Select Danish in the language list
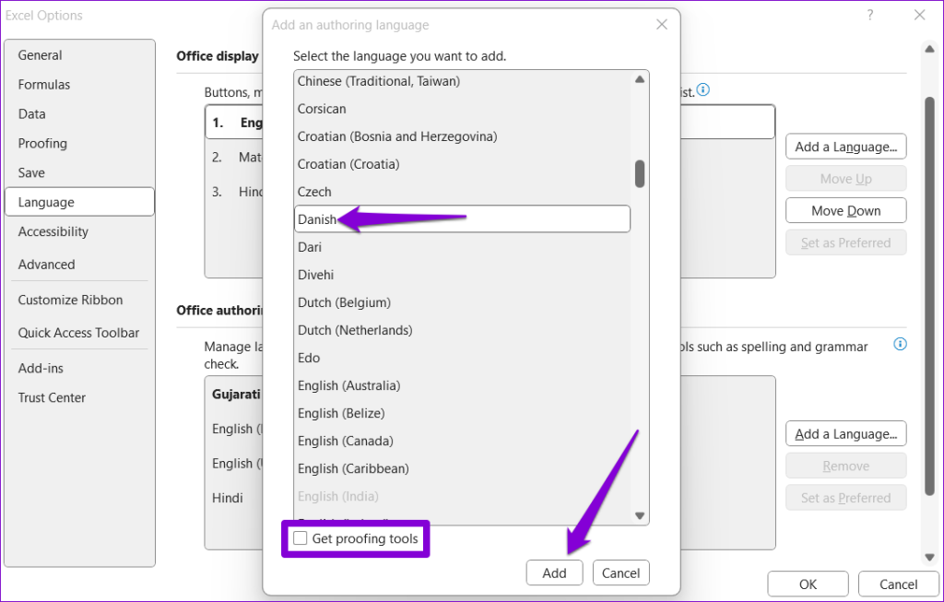Viewport: 944px width, 602px height. [x=462, y=219]
